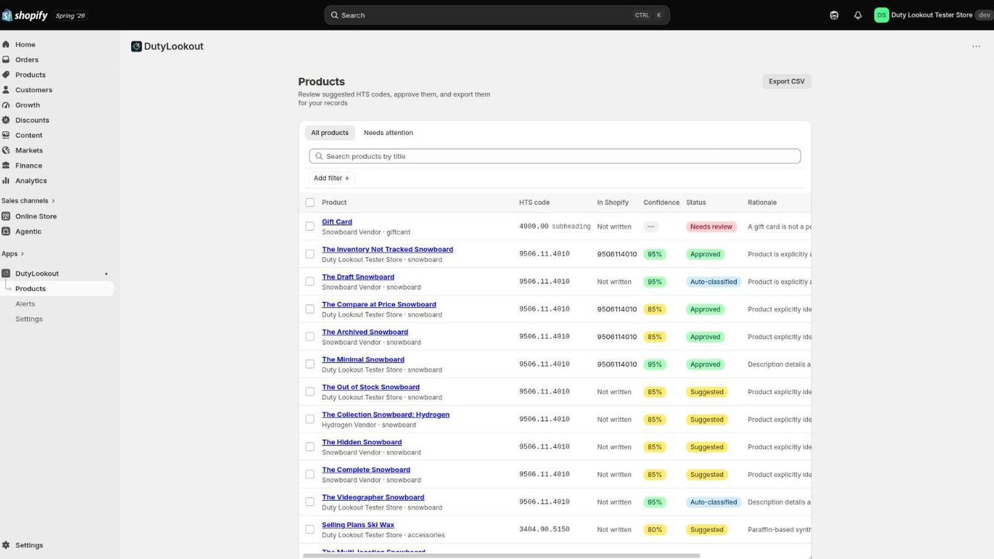Viewport: 994px width, 559px height.
Task: Open notifications bell icon
Action: point(858,15)
